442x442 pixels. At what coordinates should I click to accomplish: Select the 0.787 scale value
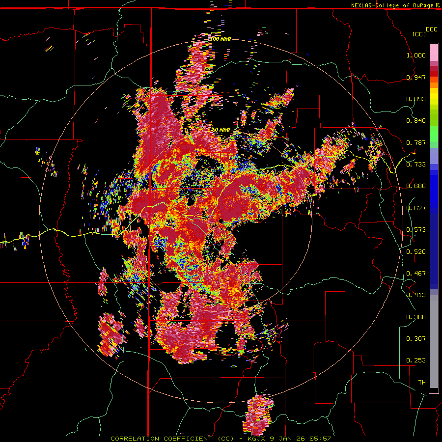click(416, 142)
